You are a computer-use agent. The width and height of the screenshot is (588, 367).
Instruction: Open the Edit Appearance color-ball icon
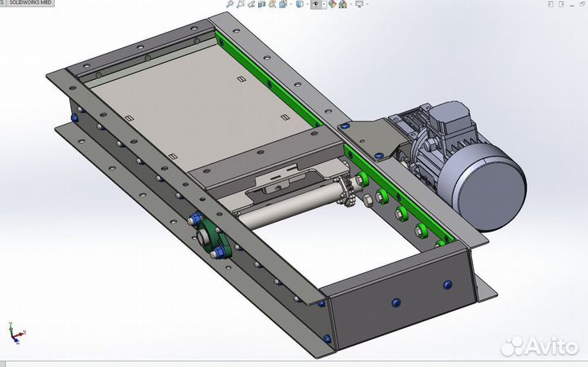331,4
